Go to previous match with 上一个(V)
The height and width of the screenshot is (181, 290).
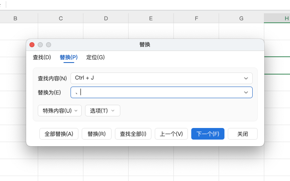(171, 134)
